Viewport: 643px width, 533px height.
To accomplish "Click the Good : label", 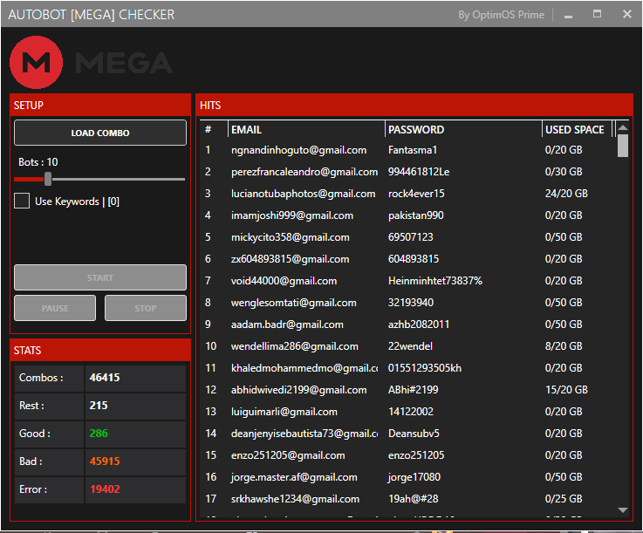I will [x=35, y=433].
